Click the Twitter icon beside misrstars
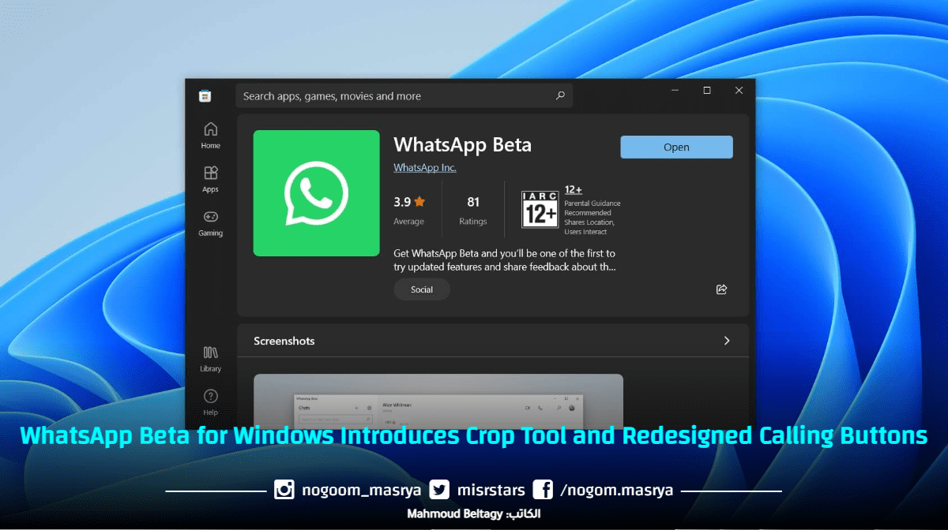The height and width of the screenshot is (530, 948). (x=439, y=489)
